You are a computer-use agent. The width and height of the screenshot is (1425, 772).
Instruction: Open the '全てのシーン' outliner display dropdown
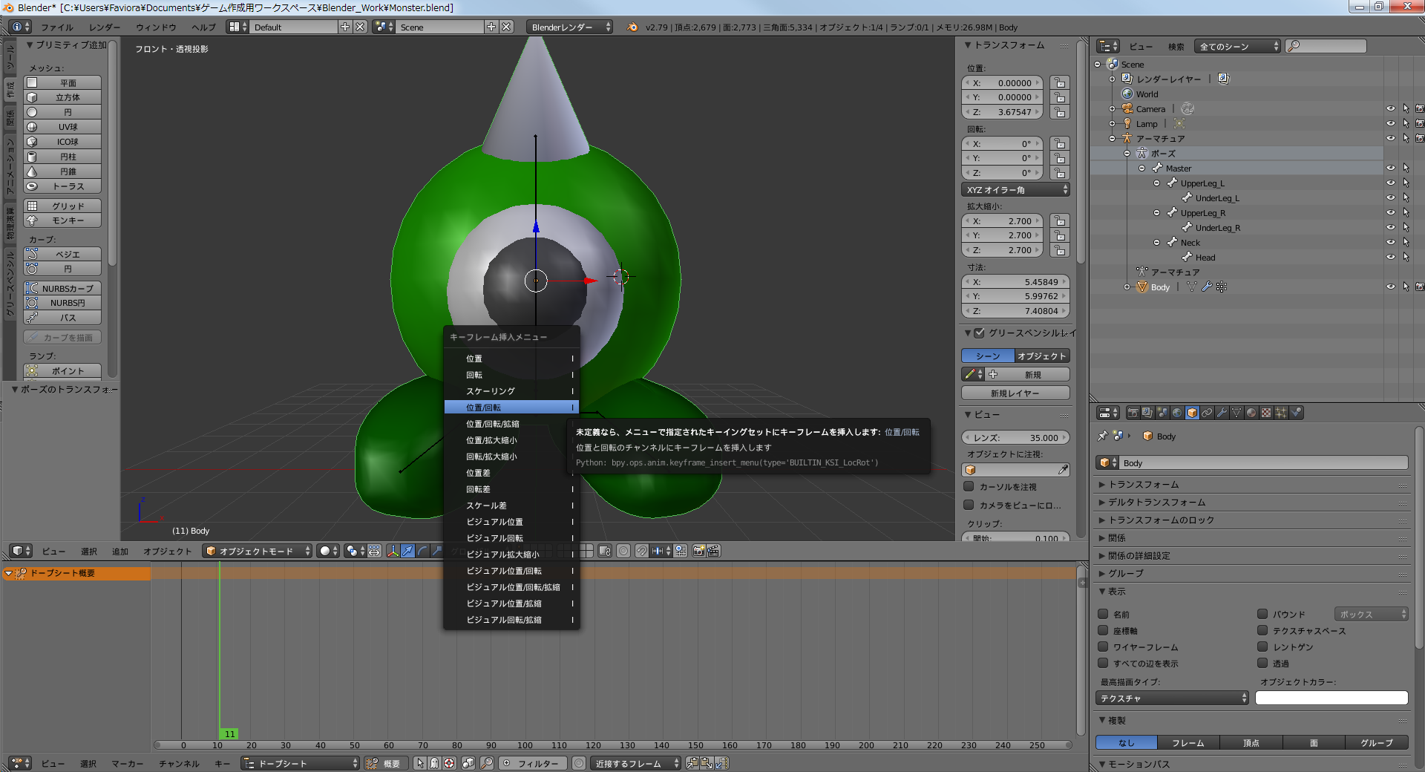[x=1237, y=46]
